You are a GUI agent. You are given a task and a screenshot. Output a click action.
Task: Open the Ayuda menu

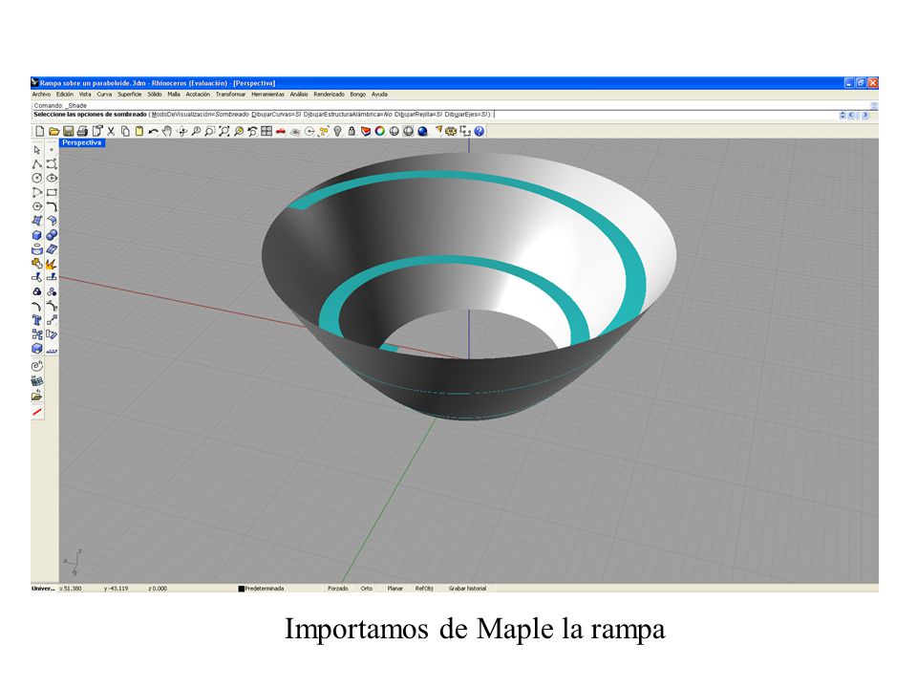click(379, 95)
